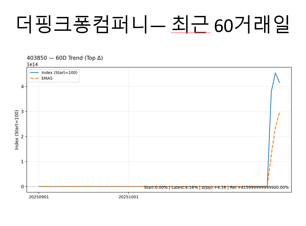Click the y-axis tick value 1

22,161
